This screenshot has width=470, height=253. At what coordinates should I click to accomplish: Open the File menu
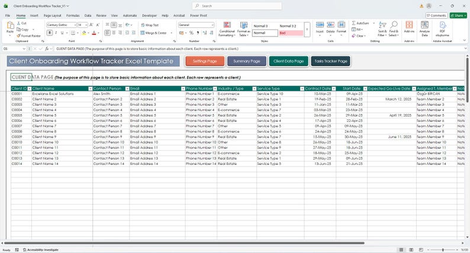click(8, 15)
